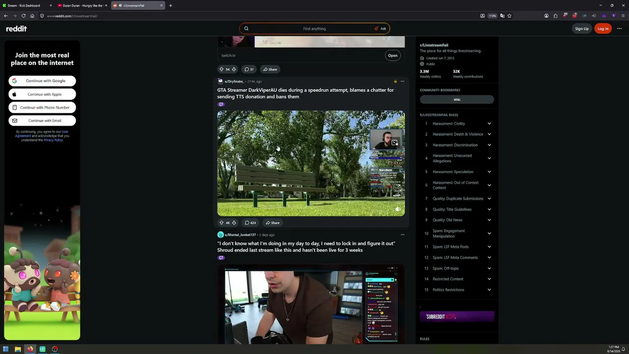Continue with Apple sign-in
629x354 pixels.
point(42,94)
